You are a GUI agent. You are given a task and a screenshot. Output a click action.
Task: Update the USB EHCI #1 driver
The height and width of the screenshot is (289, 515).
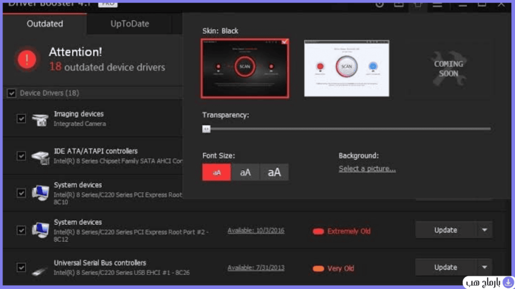point(446,267)
